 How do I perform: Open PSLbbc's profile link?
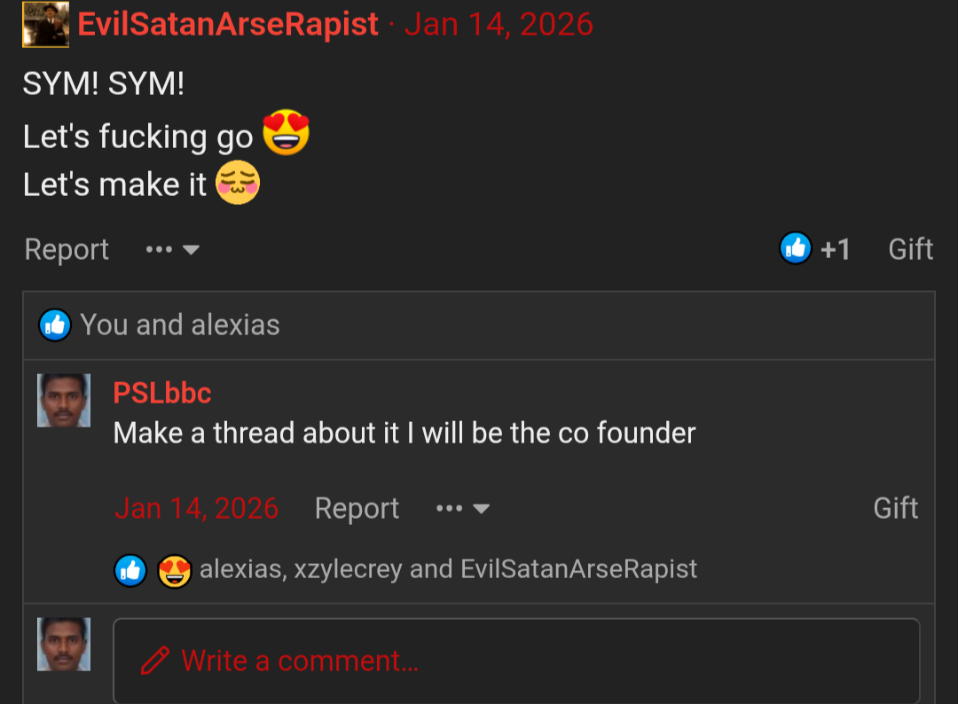pos(162,393)
